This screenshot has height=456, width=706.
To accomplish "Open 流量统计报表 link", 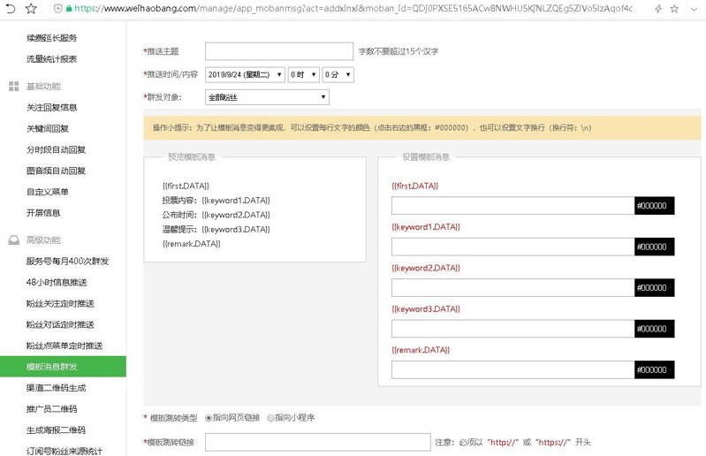I will point(51,59).
